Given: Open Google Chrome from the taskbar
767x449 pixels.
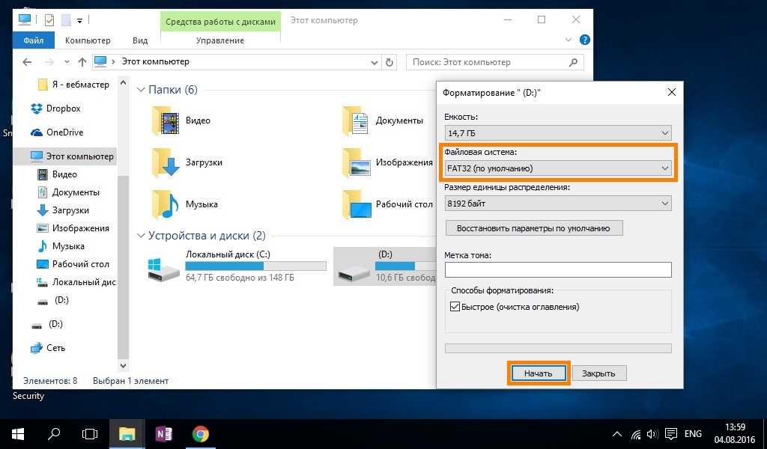Looking at the screenshot, I should [x=200, y=433].
